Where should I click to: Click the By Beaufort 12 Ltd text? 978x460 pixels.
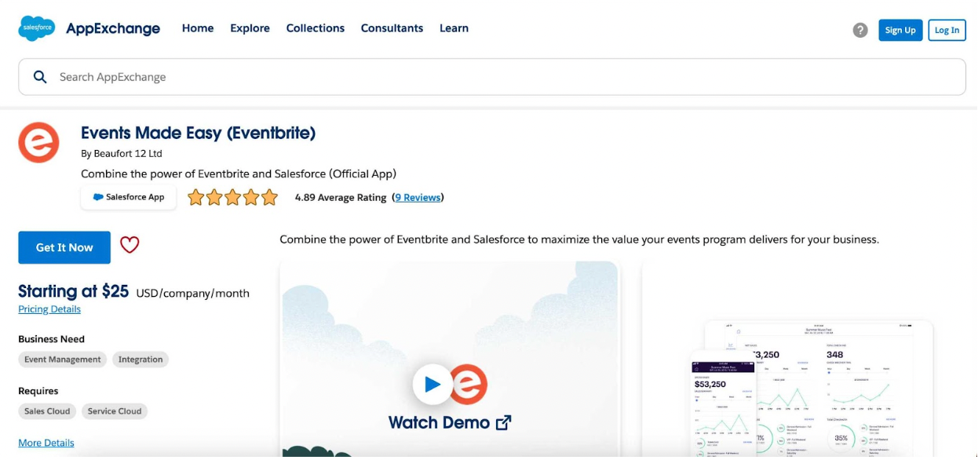pos(122,154)
